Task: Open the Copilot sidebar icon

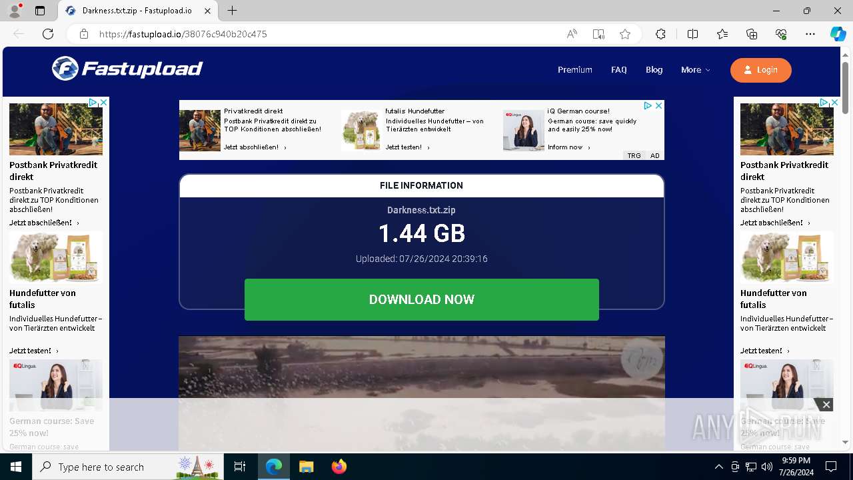Action: tap(838, 34)
